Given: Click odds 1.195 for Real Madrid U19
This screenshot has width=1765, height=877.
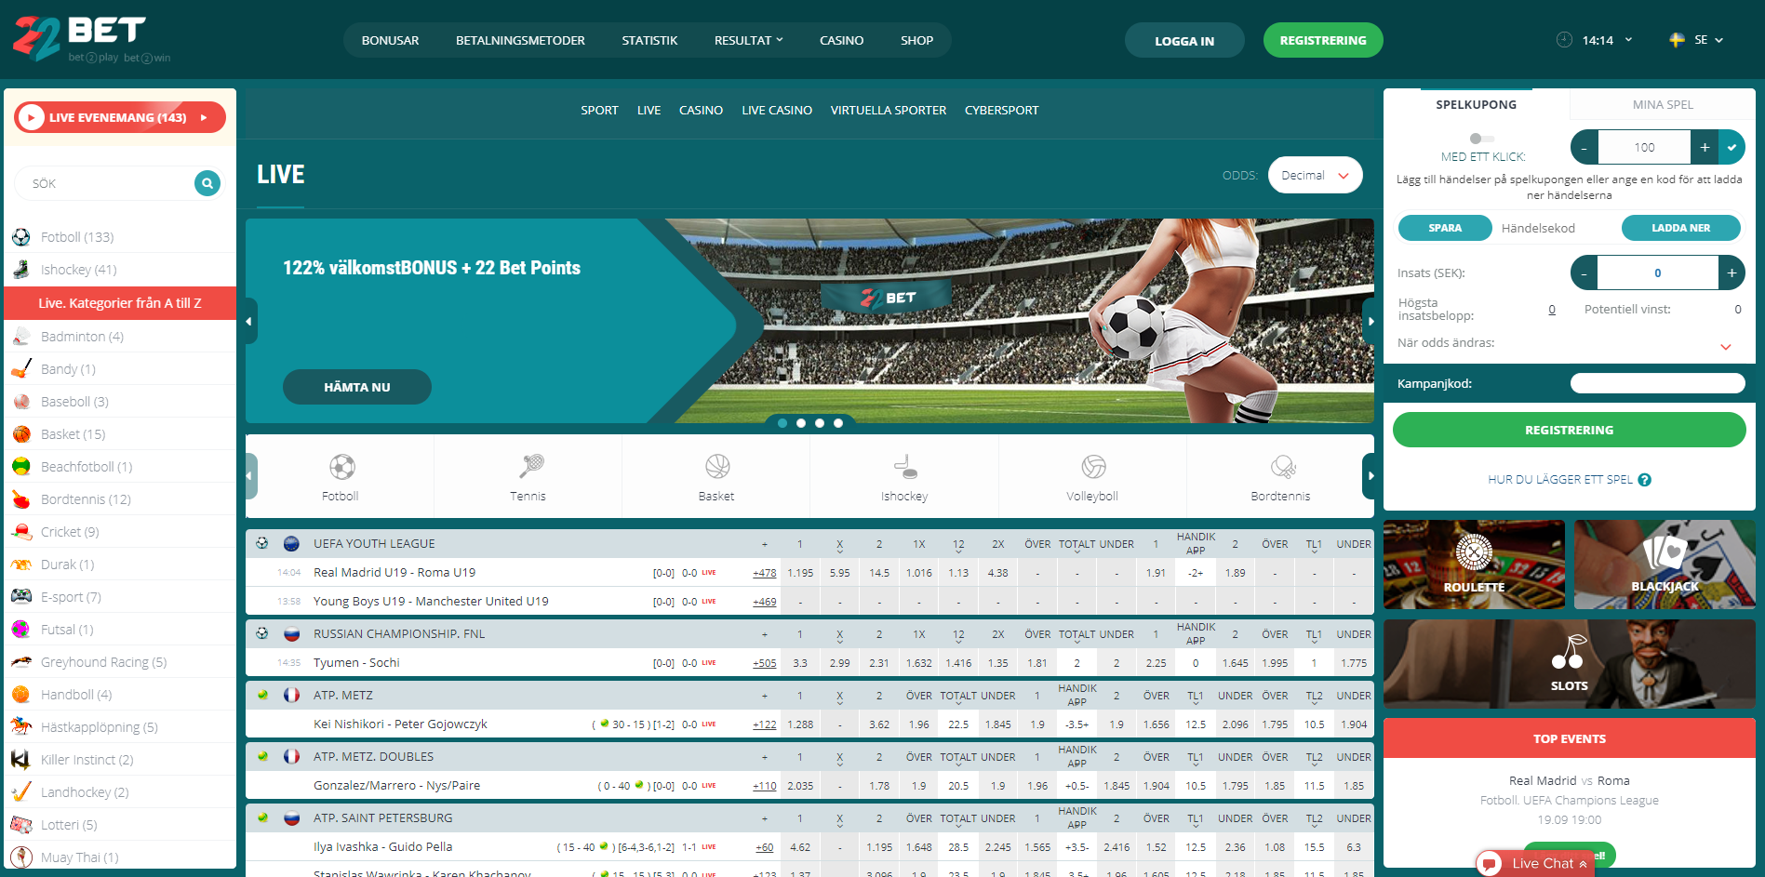Looking at the screenshot, I should tap(800, 573).
